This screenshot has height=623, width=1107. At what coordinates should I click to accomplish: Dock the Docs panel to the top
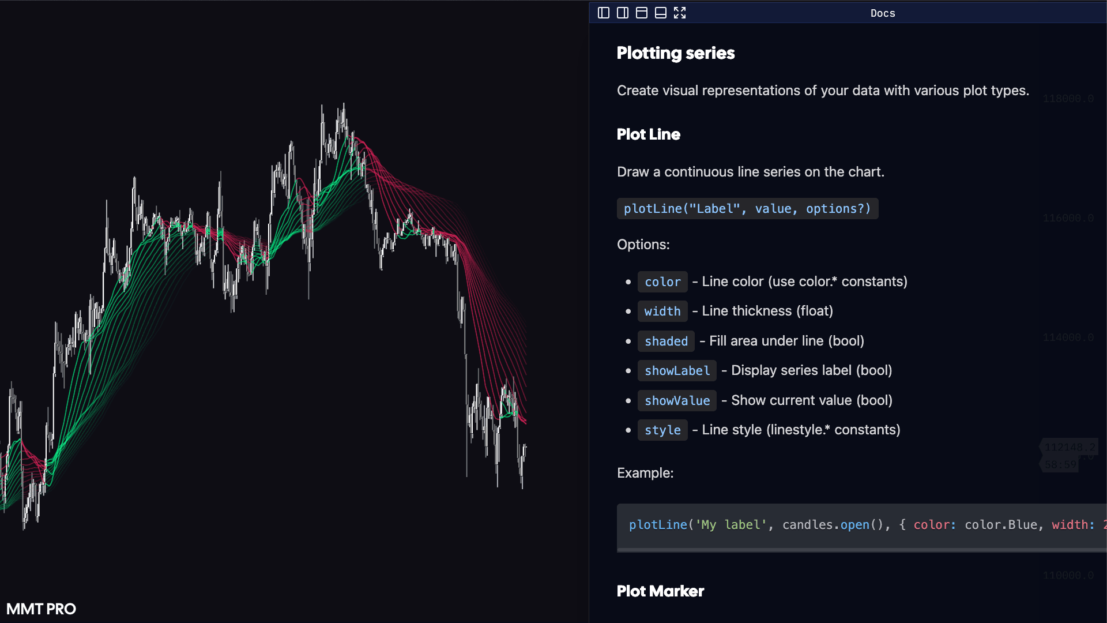[642, 13]
